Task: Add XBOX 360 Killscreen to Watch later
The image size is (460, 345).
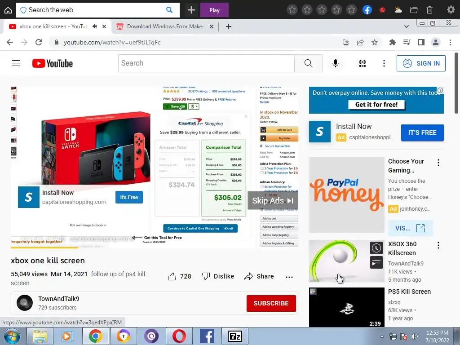Action: point(376,248)
